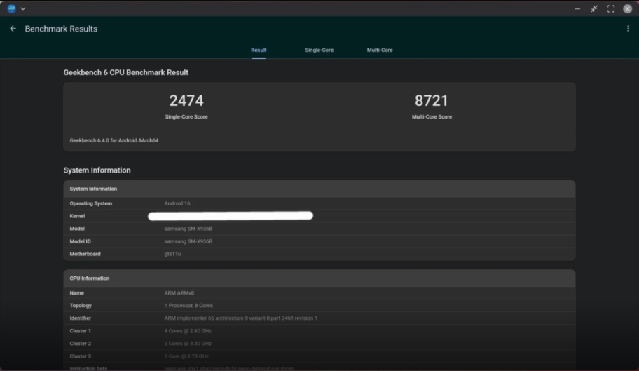
Task: Minimize the Geekbench window
Action: pos(577,8)
